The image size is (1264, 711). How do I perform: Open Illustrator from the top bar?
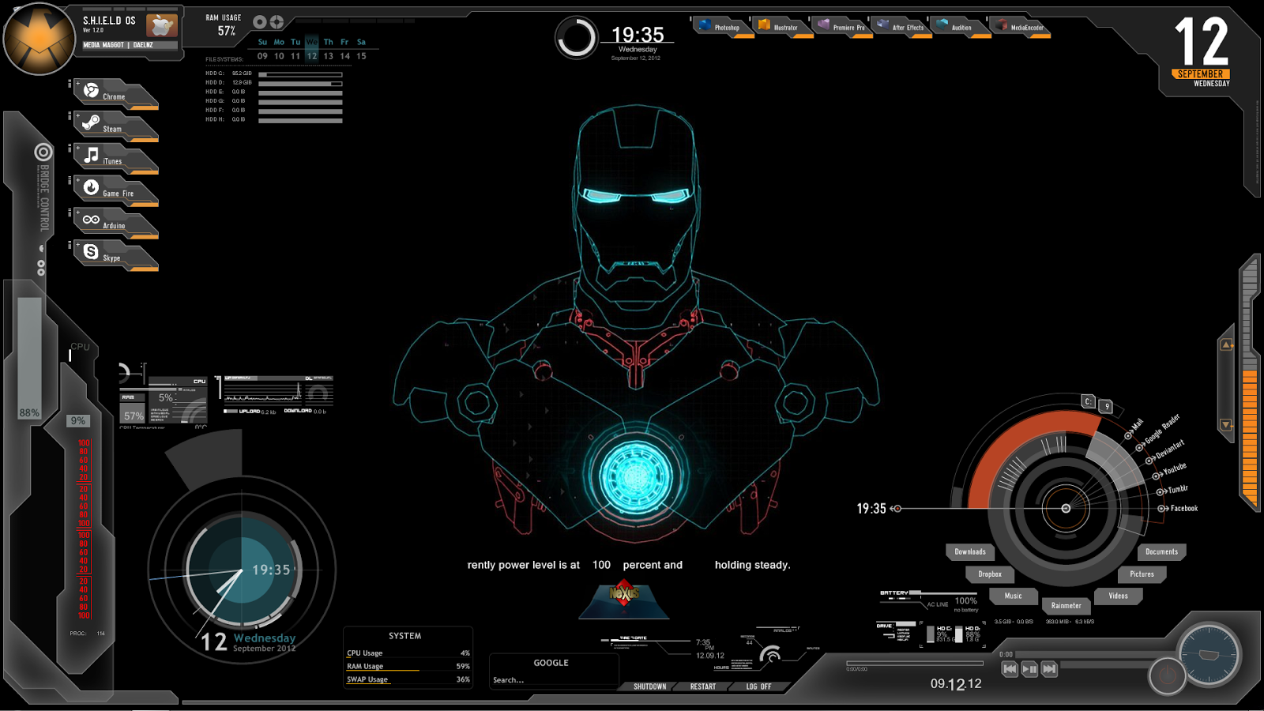[782, 27]
